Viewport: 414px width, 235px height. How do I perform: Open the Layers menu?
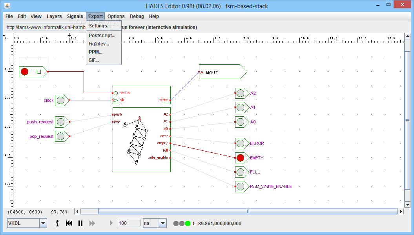pyautogui.click(x=54, y=16)
